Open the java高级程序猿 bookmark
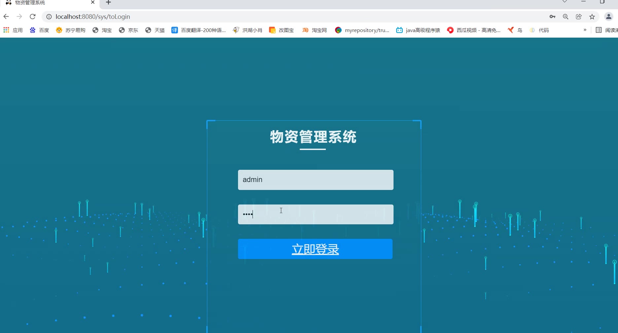The height and width of the screenshot is (333, 618). (418, 30)
